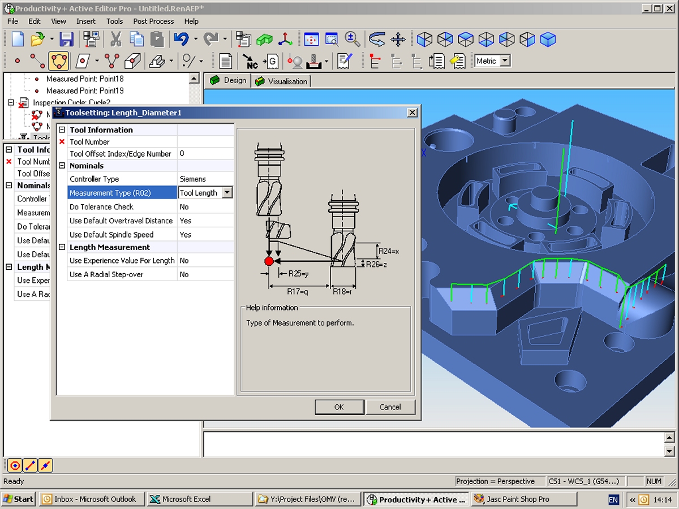This screenshot has width=679, height=509.
Task: Click the Cancel button
Action: point(390,407)
